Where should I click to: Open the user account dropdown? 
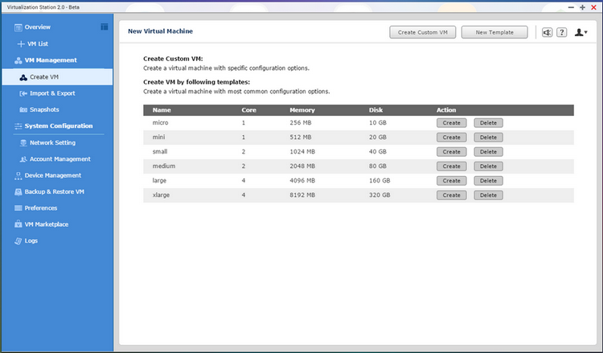pos(580,32)
